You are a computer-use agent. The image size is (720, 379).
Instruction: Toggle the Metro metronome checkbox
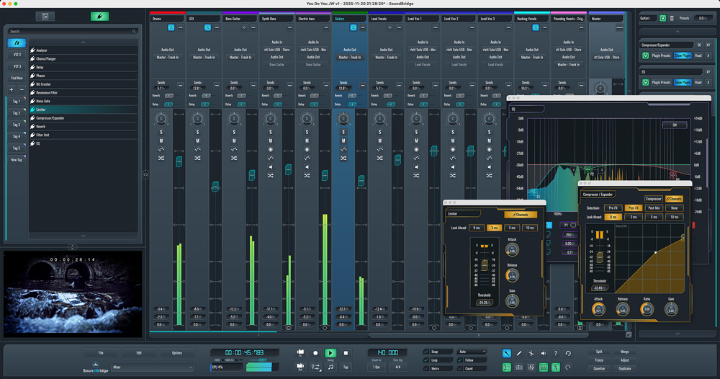(426, 367)
